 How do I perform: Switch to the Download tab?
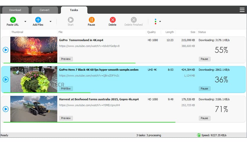point(15,10)
